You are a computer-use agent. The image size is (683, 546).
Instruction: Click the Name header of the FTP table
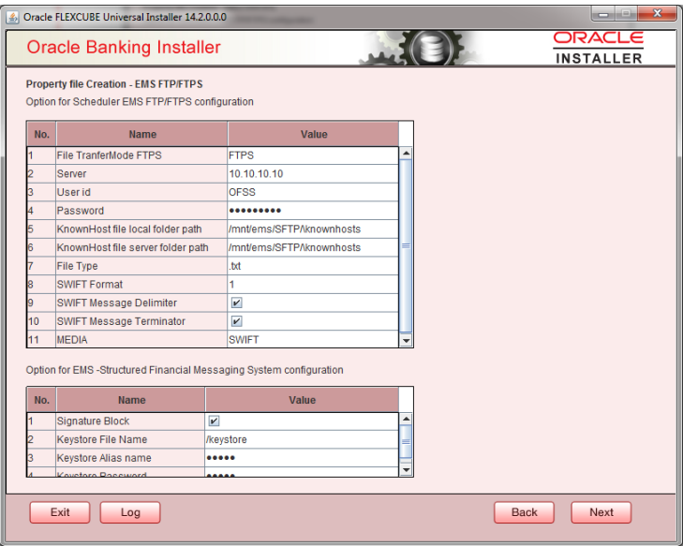(x=142, y=134)
